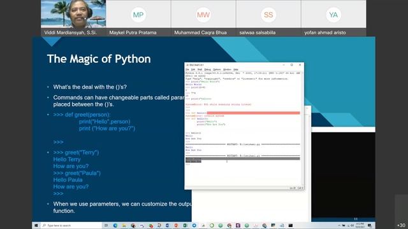The height and width of the screenshot is (229, 408).
Task: Open Task View from the taskbar
Action: (106, 225)
